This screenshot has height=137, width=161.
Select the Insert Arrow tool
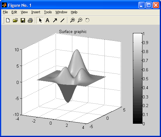[x=55, y=20]
